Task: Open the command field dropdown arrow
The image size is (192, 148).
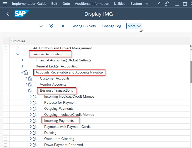Action: click(41, 26)
